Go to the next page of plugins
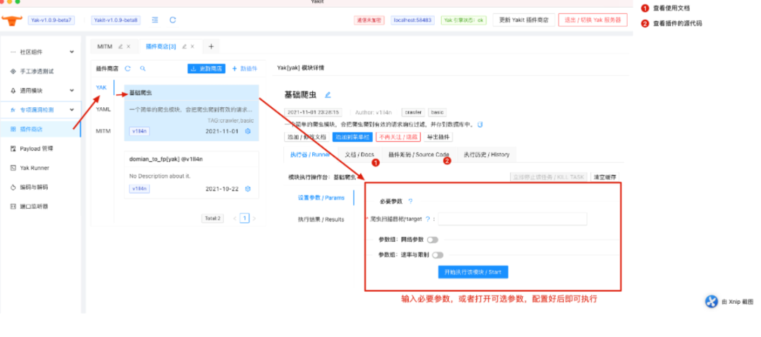 point(254,219)
